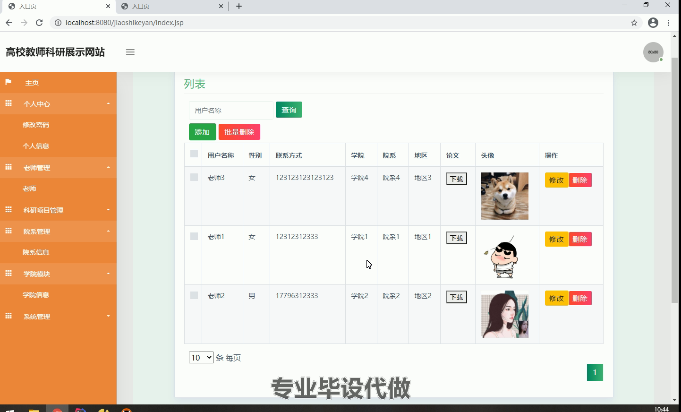This screenshot has height=412, width=681.
Task: Open Windows Start button
Action: (9, 410)
